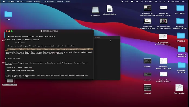
Task: Zoom the TERMINAL-FX.txt window with green button
Action: click(12, 31)
